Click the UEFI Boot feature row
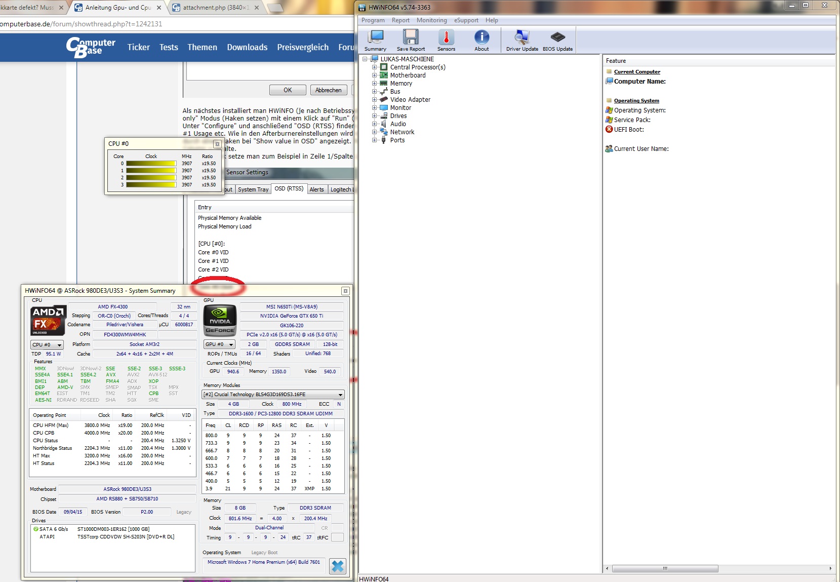The width and height of the screenshot is (840, 582). pos(629,129)
